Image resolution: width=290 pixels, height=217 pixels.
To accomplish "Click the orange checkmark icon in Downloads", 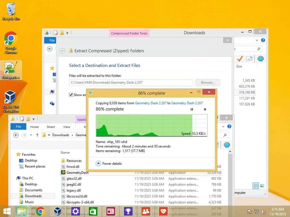I will point(240,59).
